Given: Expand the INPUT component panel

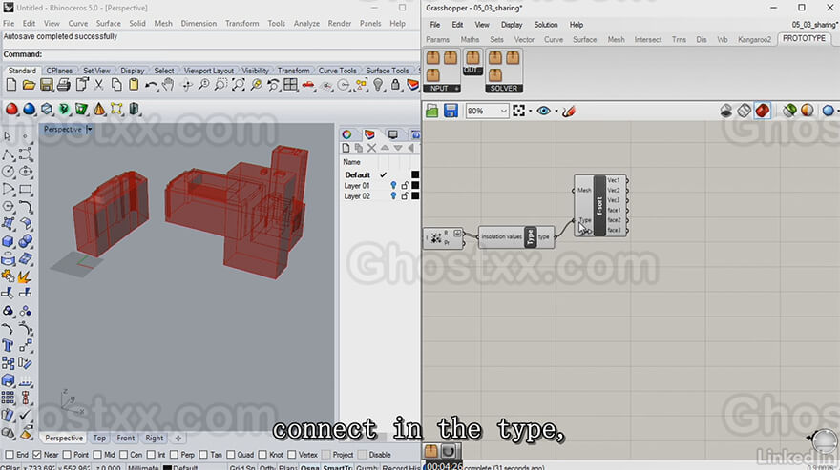Looking at the screenshot, I should (x=442, y=89).
